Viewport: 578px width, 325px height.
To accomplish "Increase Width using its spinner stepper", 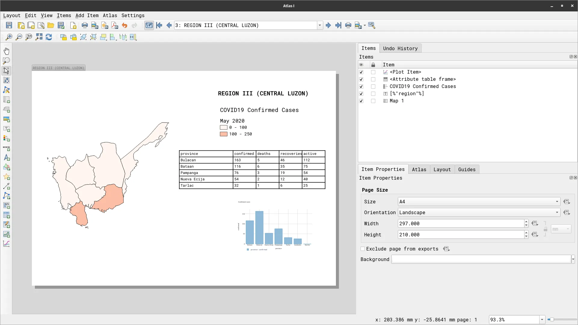I will pos(526,222).
